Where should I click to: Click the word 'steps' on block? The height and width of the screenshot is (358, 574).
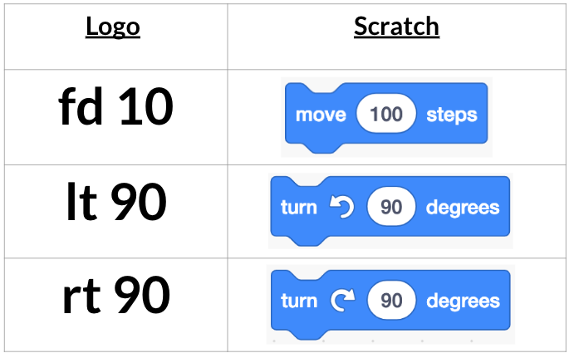pyautogui.click(x=452, y=115)
